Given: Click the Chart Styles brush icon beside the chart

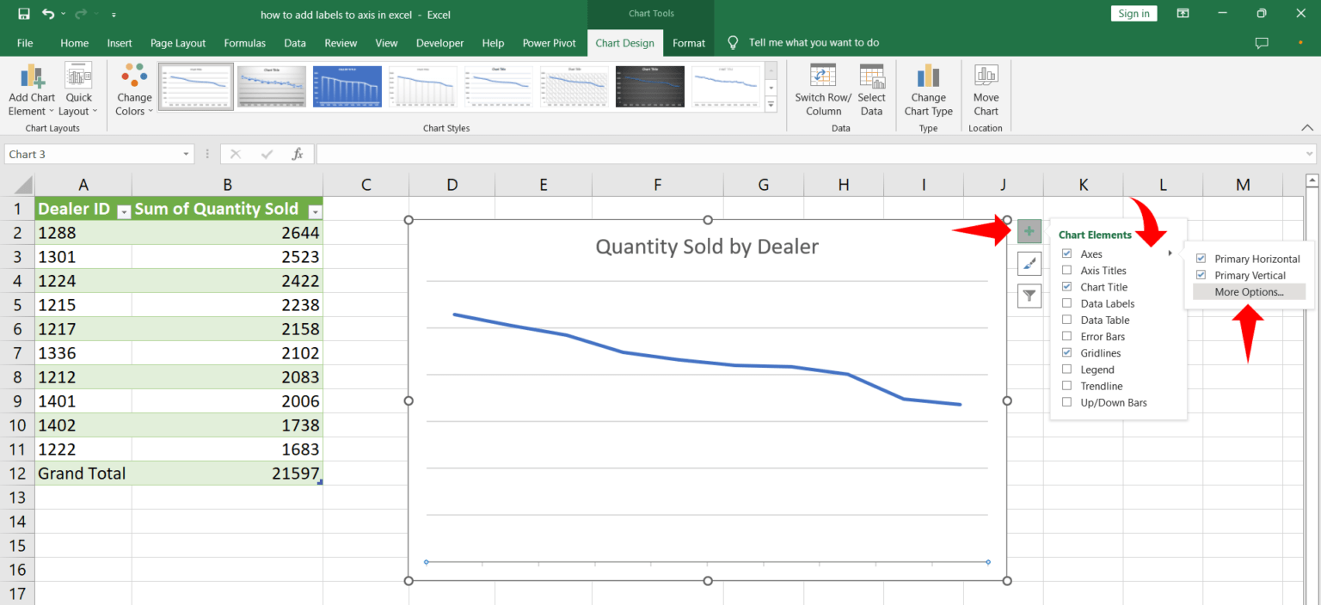Looking at the screenshot, I should tap(1029, 263).
